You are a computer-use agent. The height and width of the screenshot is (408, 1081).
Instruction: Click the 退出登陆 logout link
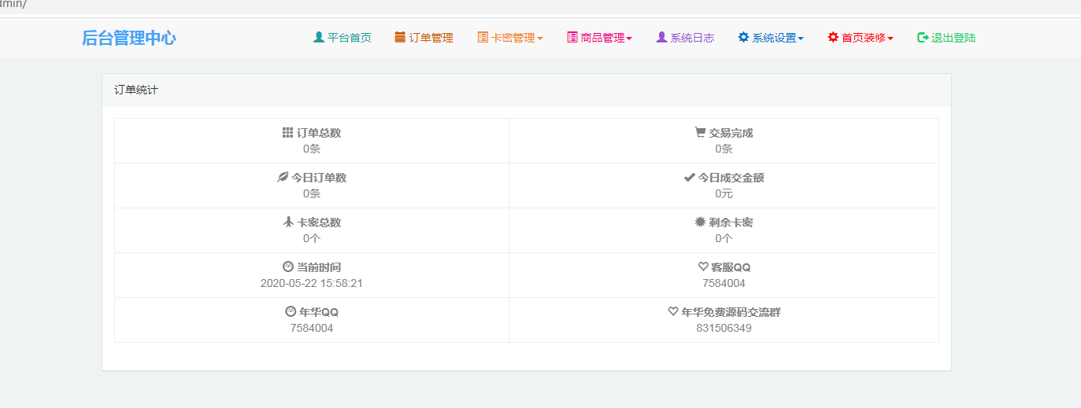point(953,38)
